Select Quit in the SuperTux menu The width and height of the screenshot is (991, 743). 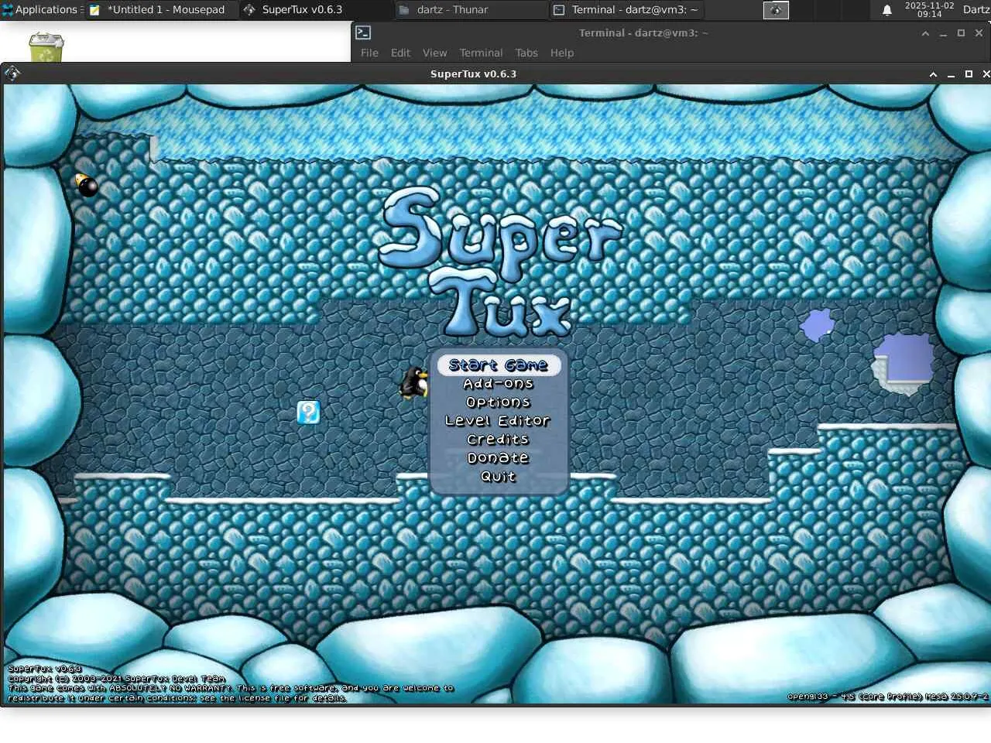click(498, 477)
